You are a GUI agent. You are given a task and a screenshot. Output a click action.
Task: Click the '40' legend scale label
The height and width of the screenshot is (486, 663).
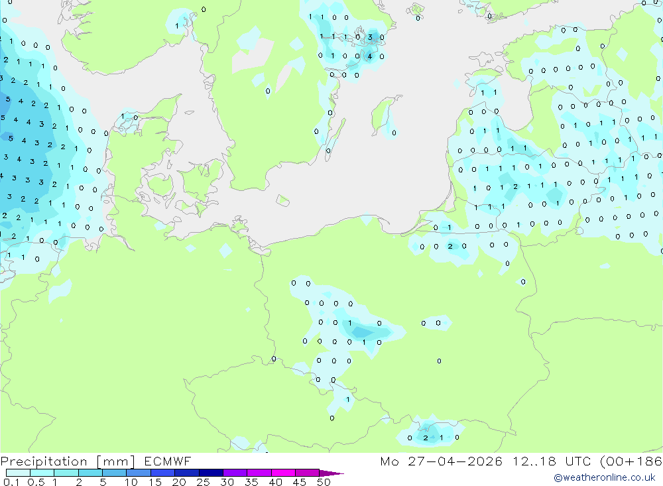click(x=275, y=482)
